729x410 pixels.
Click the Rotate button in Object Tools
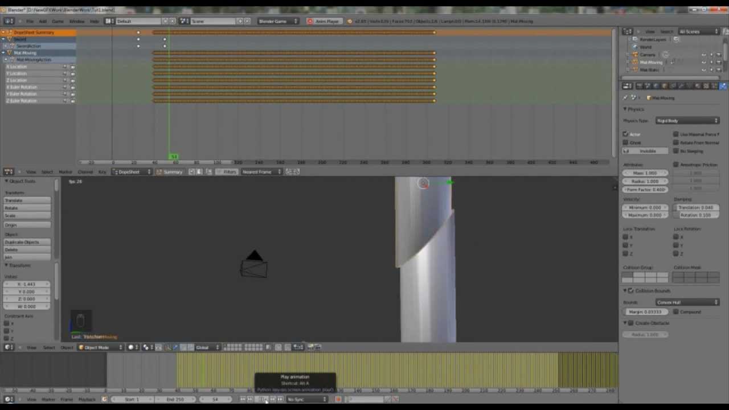[27, 208]
